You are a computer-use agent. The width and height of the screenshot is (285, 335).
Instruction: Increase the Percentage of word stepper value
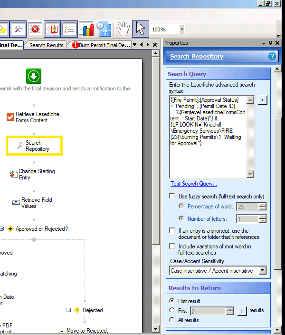tap(263, 205)
